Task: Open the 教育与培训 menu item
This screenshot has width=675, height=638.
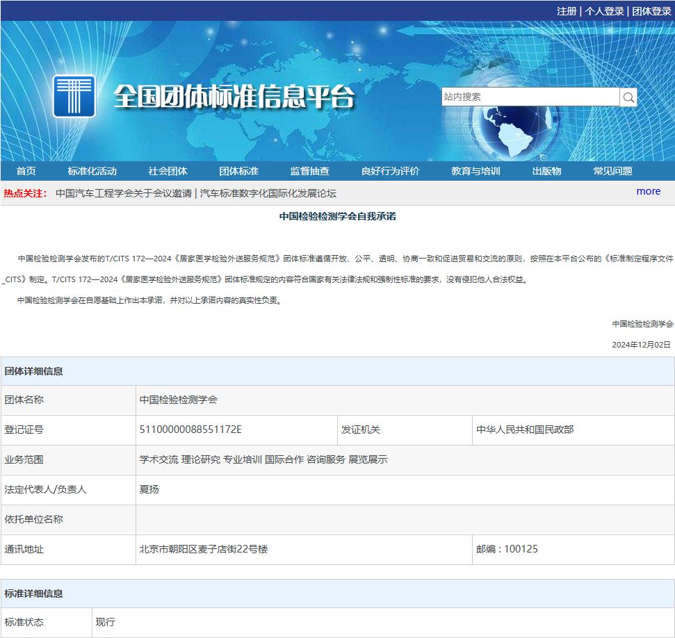Action: coord(475,171)
